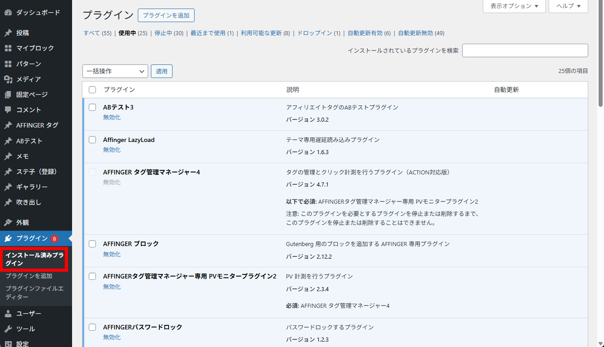Check the PVモニタープラグイン2 checkbox
The image size is (604, 347).
(92, 276)
